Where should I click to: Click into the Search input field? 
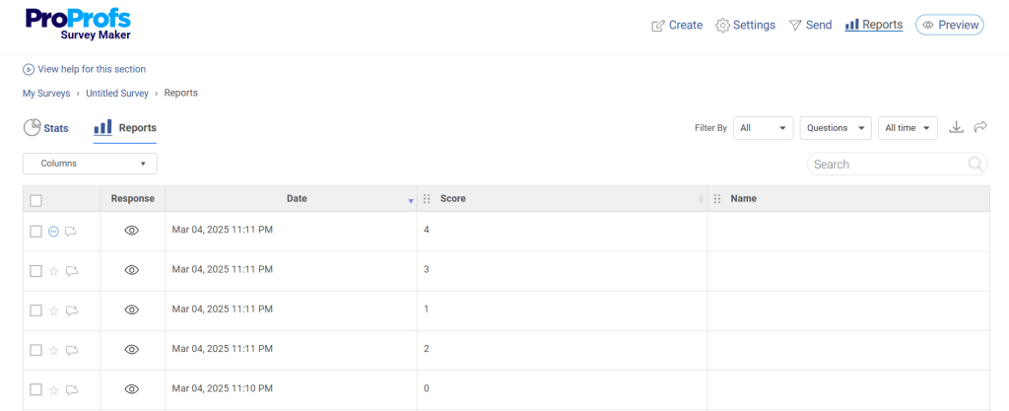click(885, 165)
